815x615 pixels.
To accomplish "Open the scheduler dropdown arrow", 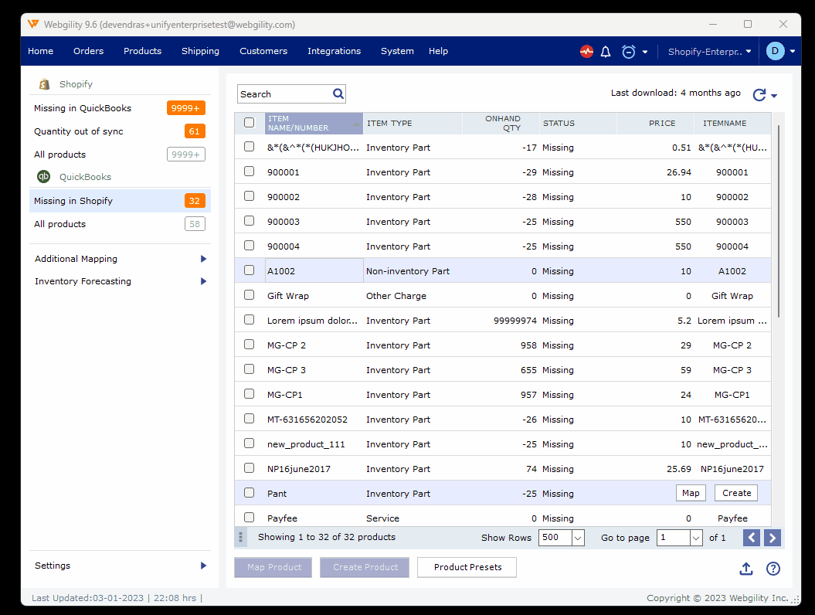I will point(644,52).
